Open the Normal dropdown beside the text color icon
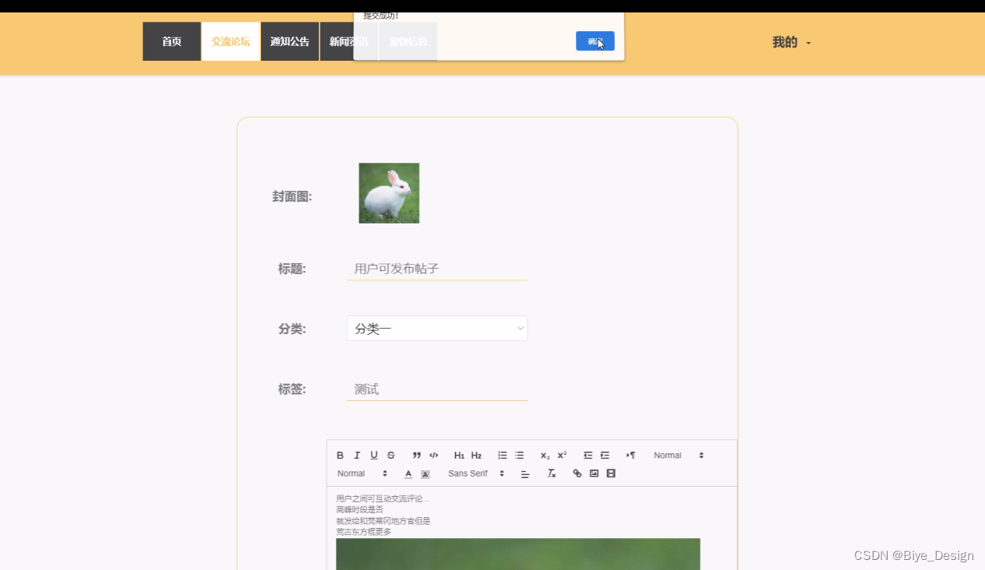Viewport: 985px width, 570px height. [x=362, y=473]
